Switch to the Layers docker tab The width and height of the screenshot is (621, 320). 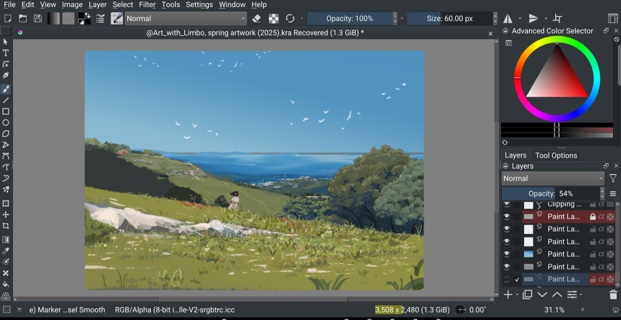click(515, 156)
